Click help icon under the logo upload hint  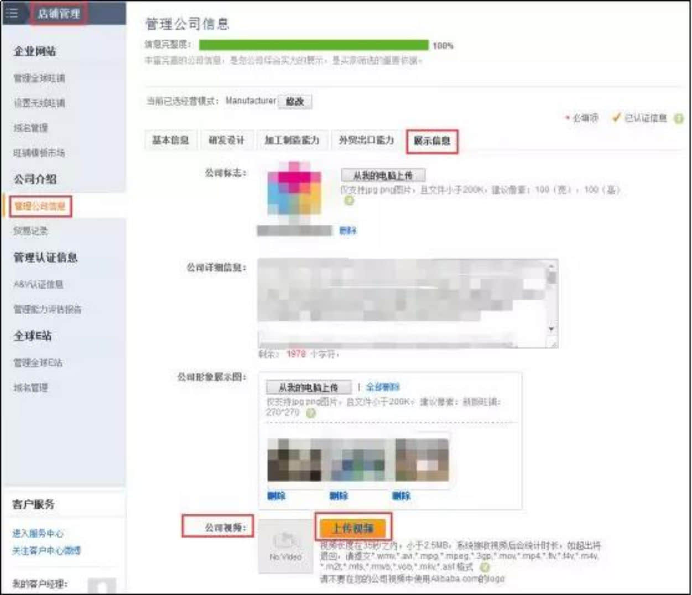349,200
